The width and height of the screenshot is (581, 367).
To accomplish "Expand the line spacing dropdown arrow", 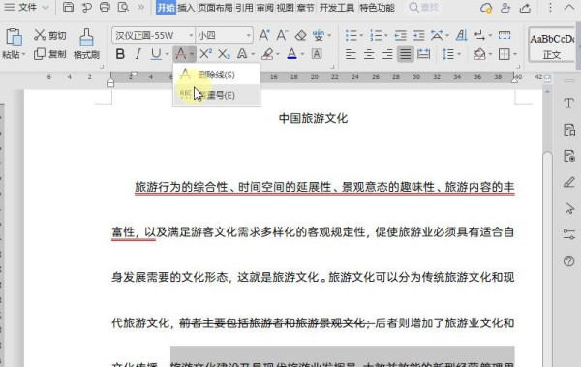I will coord(459,54).
